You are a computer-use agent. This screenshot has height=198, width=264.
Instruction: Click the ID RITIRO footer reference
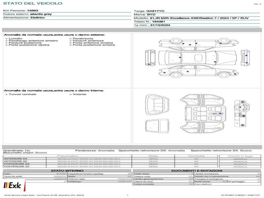[241, 195]
